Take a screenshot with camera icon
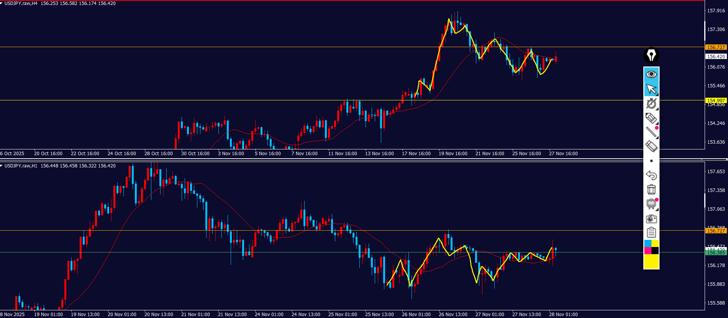728x318 pixels. 651,219
